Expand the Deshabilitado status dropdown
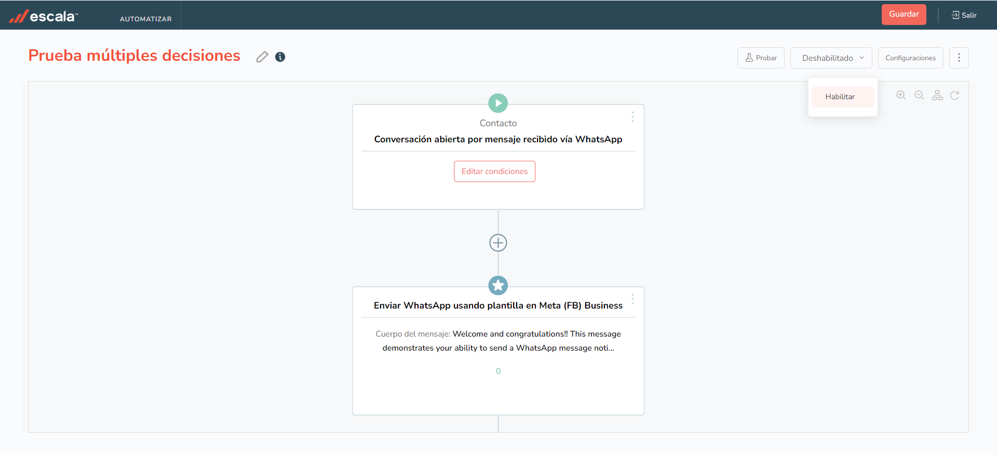 [x=831, y=58]
